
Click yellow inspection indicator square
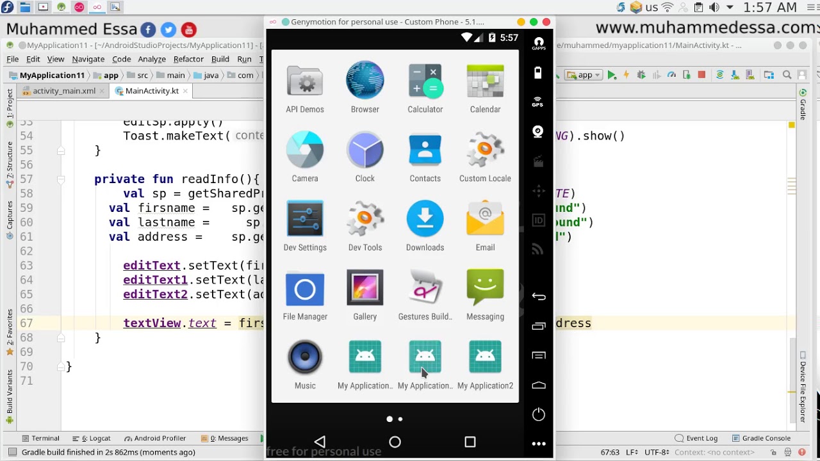pyautogui.click(x=792, y=125)
